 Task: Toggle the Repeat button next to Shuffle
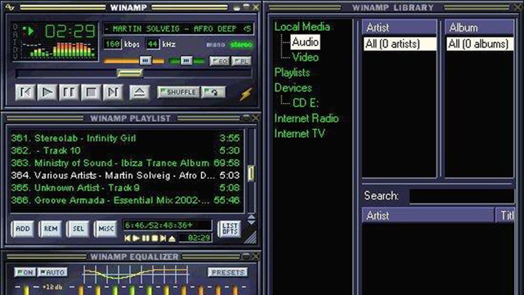(213, 92)
